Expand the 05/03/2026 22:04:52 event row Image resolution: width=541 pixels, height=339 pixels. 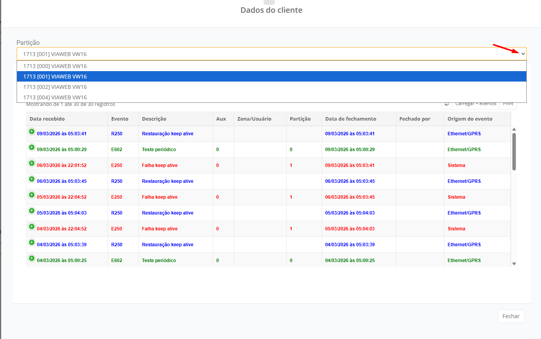pos(32,195)
